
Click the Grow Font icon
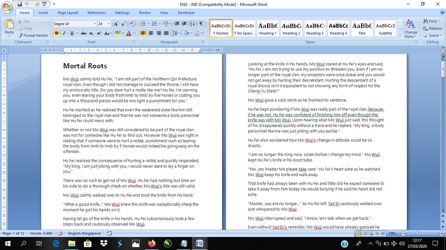(116, 24)
